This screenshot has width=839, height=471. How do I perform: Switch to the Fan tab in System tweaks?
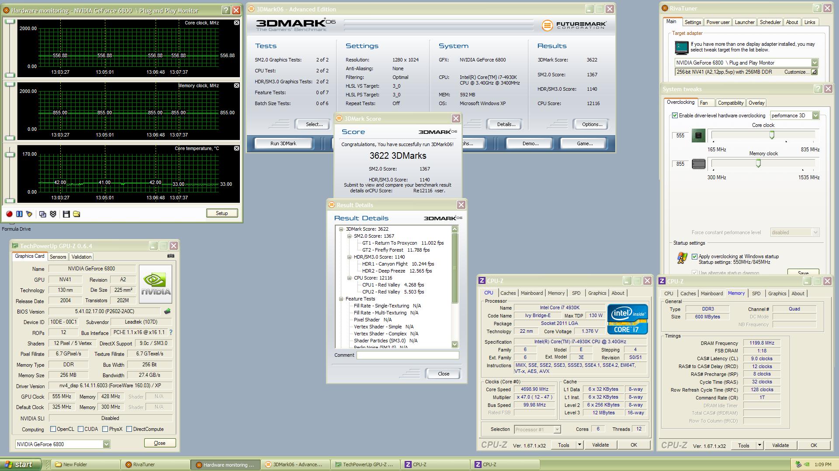[704, 103]
